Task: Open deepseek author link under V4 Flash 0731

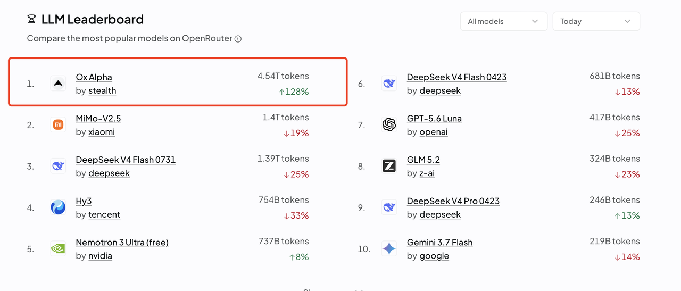Action: click(109, 173)
